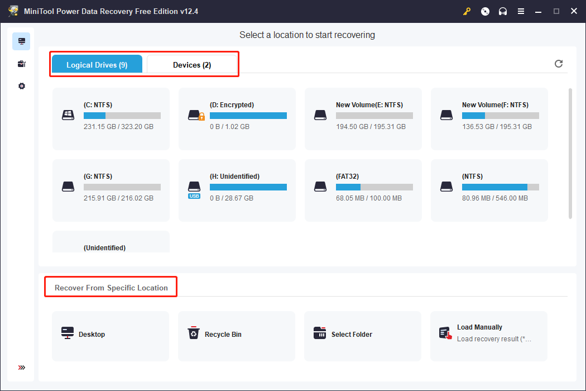Click 215.91 GB / 216.02 GB text
This screenshot has width=586, height=391.
click(x=118, y=198)
